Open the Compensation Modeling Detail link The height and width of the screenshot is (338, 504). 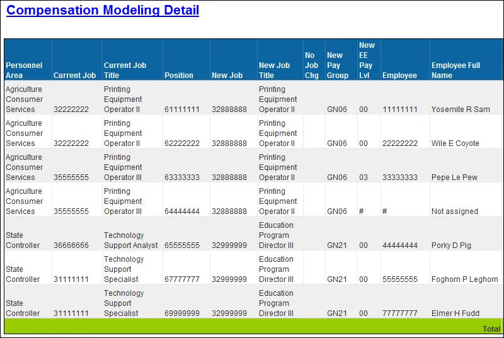click(103, 10)
